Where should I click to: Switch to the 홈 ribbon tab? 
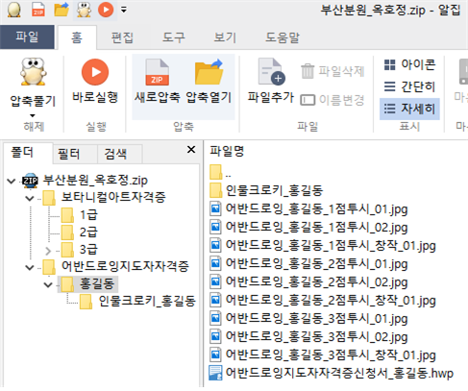pos(77,37)
